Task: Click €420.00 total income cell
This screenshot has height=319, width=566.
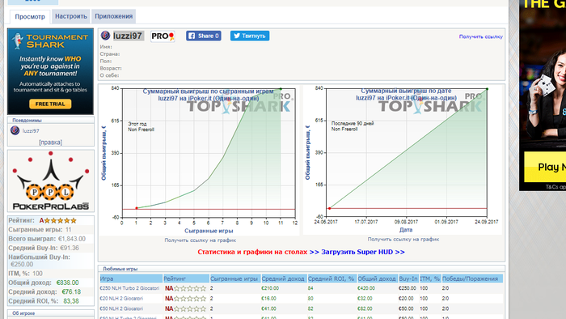Action: coord(366,288)
